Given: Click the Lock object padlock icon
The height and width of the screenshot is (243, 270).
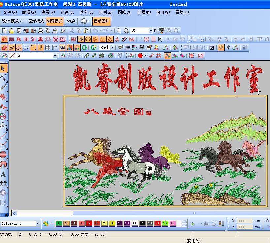Looking at the screenshot, I should [x=219, y=39].
